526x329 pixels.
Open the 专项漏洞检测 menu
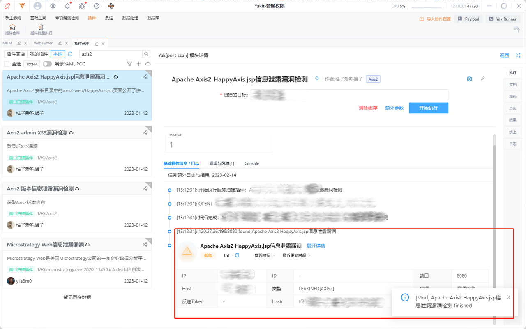pos(67,18)
